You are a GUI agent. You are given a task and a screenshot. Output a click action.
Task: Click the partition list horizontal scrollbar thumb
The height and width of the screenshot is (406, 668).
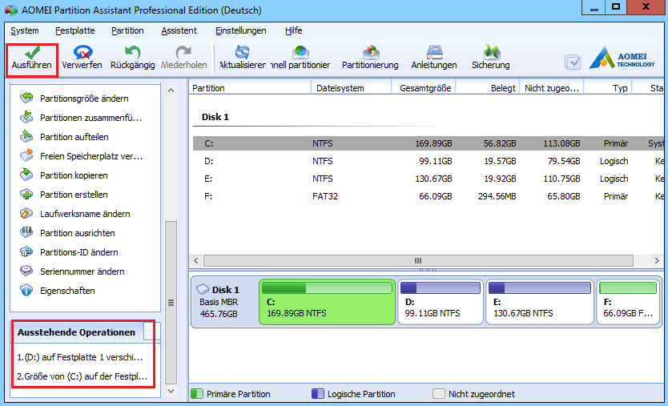[x=418, y=261]
